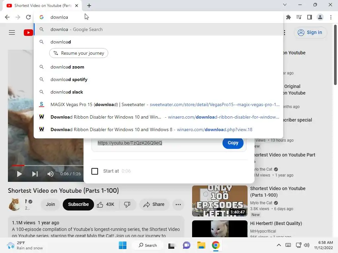Screen dimensions: 338x253
Task: Click the address bar text 'downloa'
Action: (59, 17)
